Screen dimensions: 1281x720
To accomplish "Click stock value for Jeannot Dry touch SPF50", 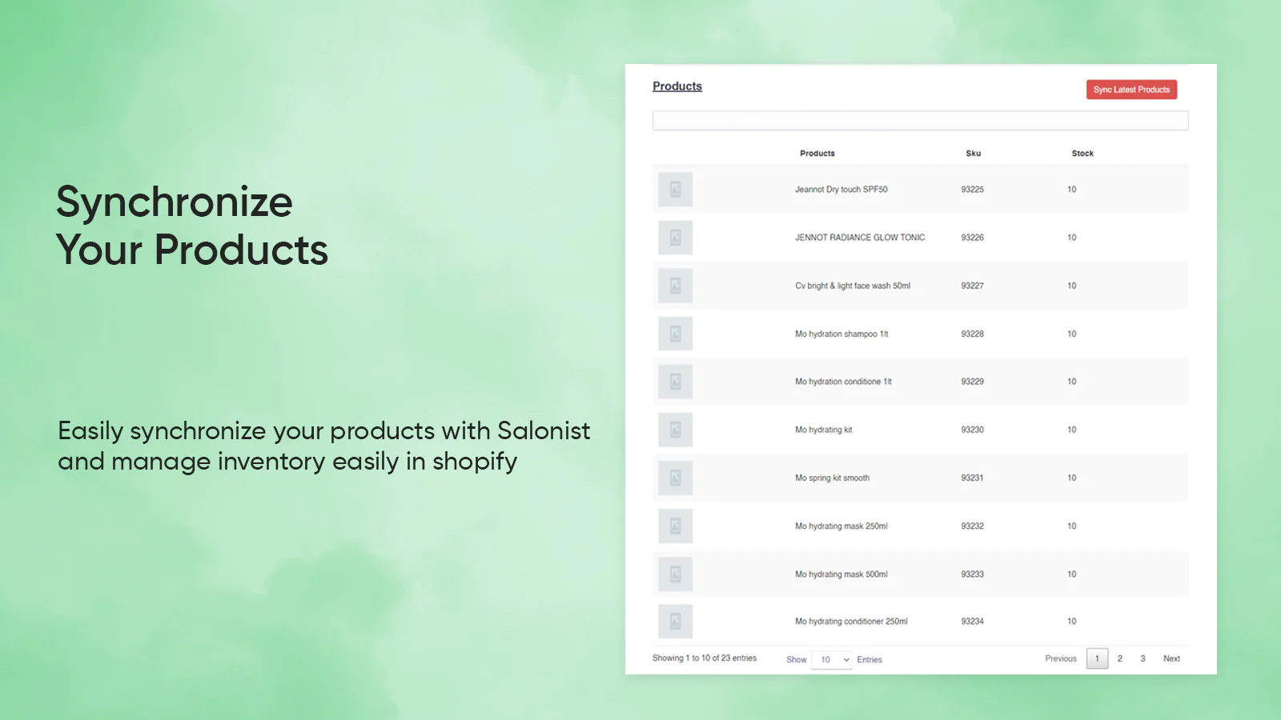I will coord(1071,190).
